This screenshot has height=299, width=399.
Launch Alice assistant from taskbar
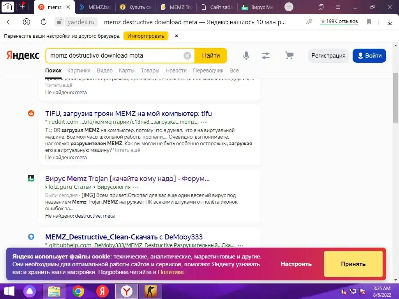pyautogui.click(x=30, y=291)
